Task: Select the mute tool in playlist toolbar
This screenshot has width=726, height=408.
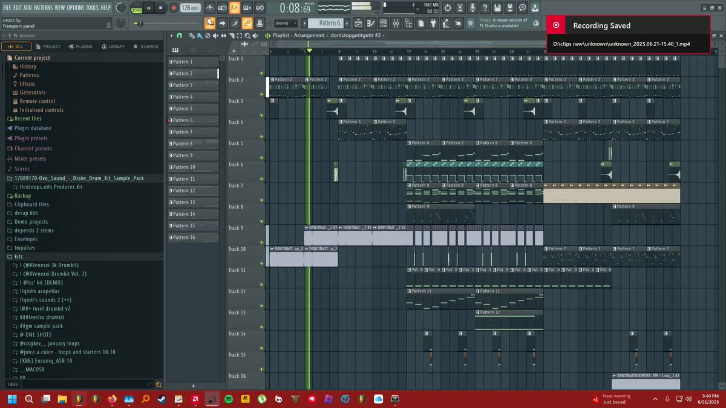Action: 215,36
